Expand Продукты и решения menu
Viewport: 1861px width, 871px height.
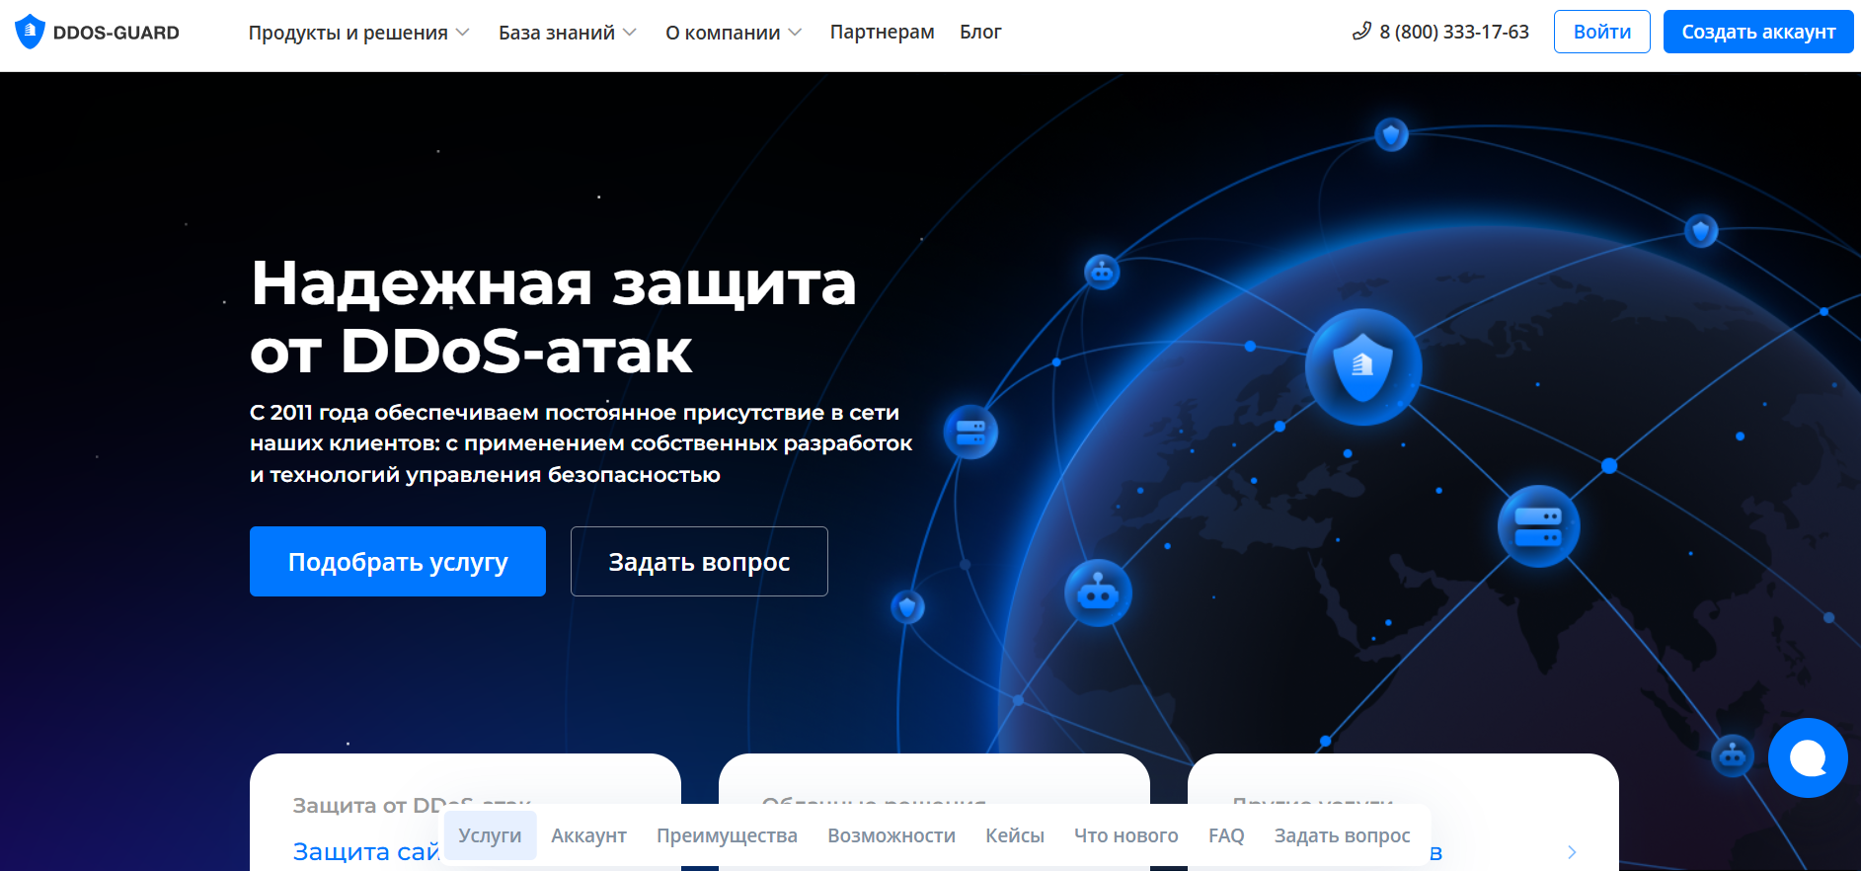358,33
